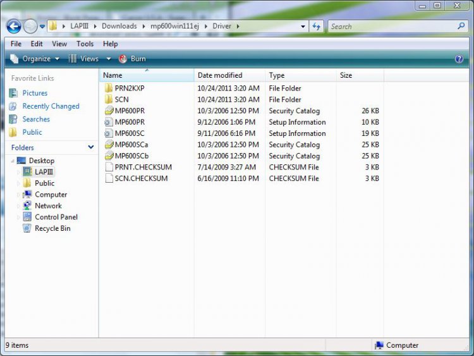Open Help with the blue question mark icon

point(459,59)
